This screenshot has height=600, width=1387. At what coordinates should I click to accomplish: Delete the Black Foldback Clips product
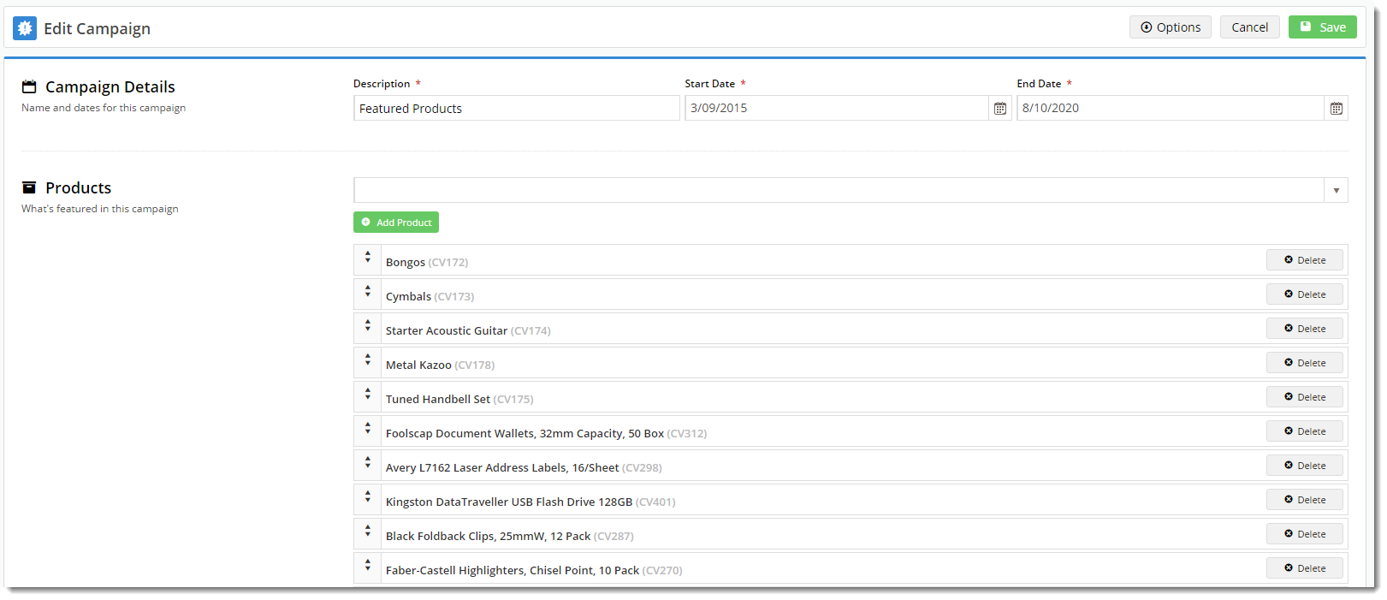(1305, 534)
